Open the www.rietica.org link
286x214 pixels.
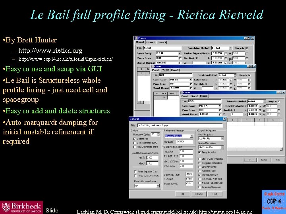(x=50, y=50)
